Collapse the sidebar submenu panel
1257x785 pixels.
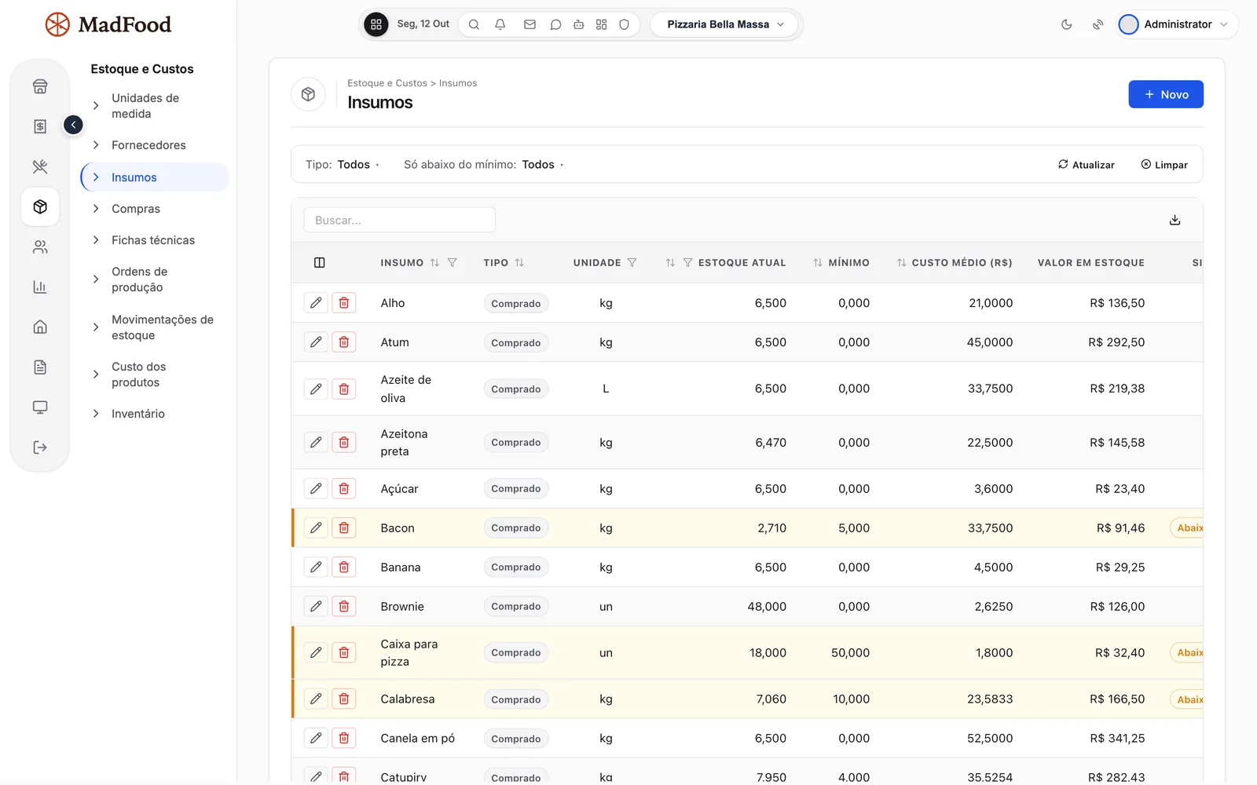coord(73,125)
